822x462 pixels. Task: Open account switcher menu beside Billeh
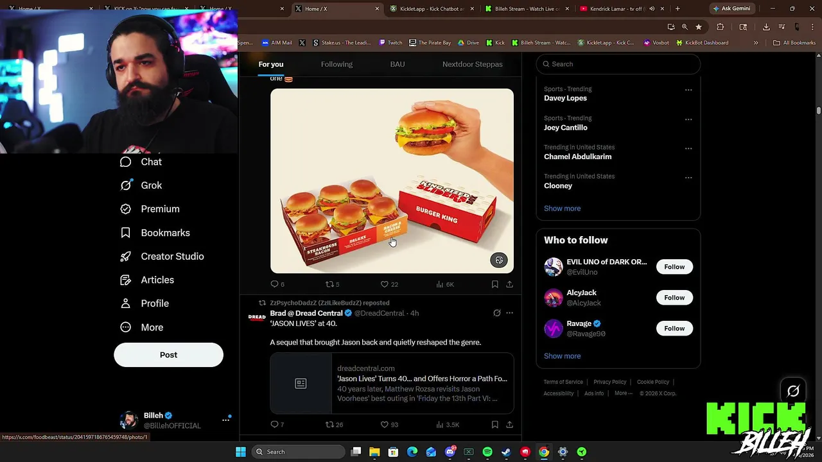pos(225,420)
